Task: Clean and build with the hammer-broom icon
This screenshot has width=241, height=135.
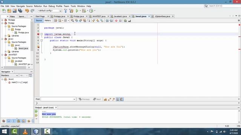Action: tap(71, 11)
